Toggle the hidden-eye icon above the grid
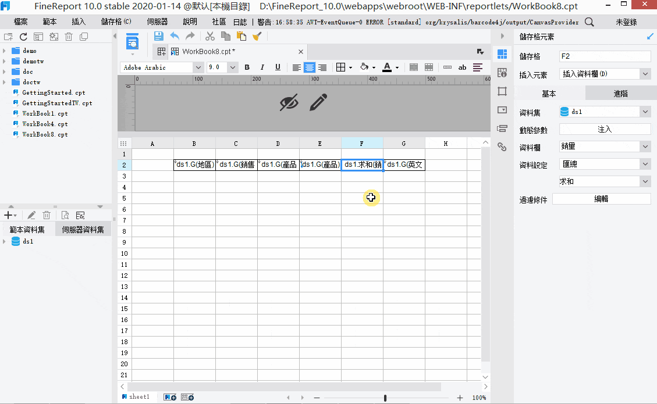The width and height of the screenshot is (657, 404). pyautogui.click(x=289, y=102)
